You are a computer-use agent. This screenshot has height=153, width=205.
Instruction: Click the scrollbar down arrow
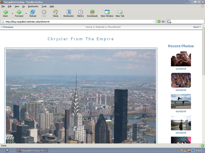tap(203, 142)
